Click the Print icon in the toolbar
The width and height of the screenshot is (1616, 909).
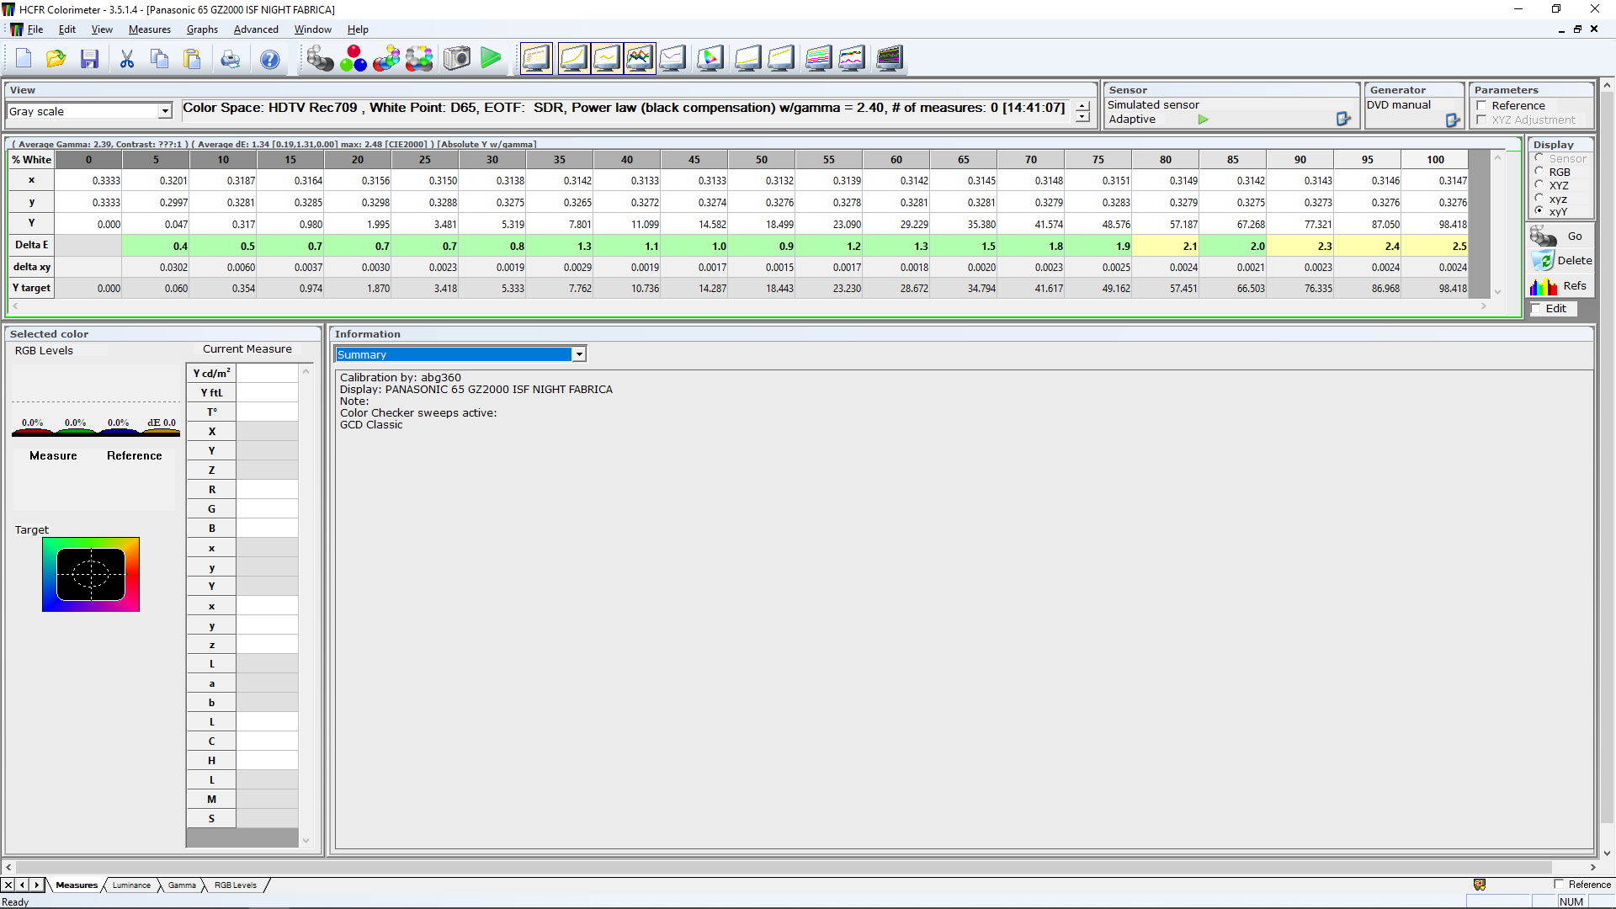click(230, 59)
